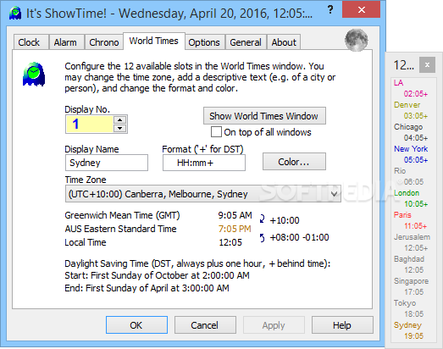Click Sydney in the World Times window
This screenshot has width=443, height=349.
pyautogui.click(x=407, y=325)
